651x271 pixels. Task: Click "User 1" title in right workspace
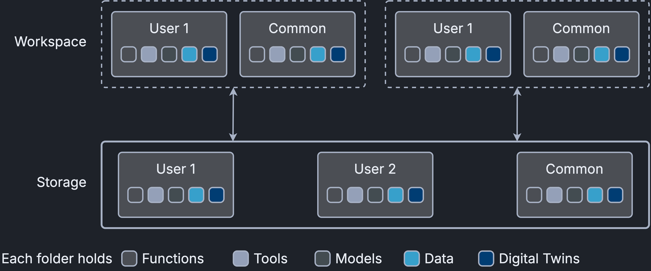coord(453,28)
